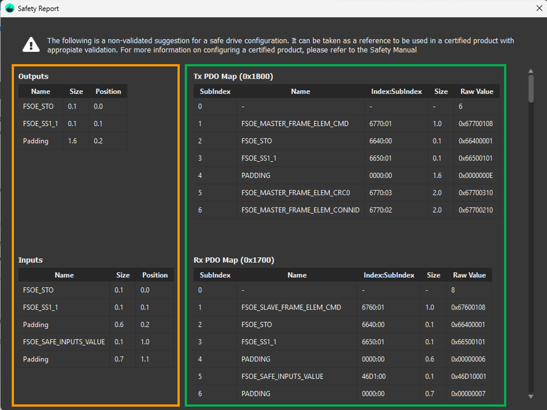
Task: Select the Padding row in Outputs table
Action: click(36, 141)
